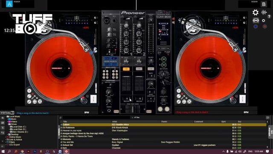Collapse the Drives tree node
The width and height of the screenshot is (273, 154).
7,124
